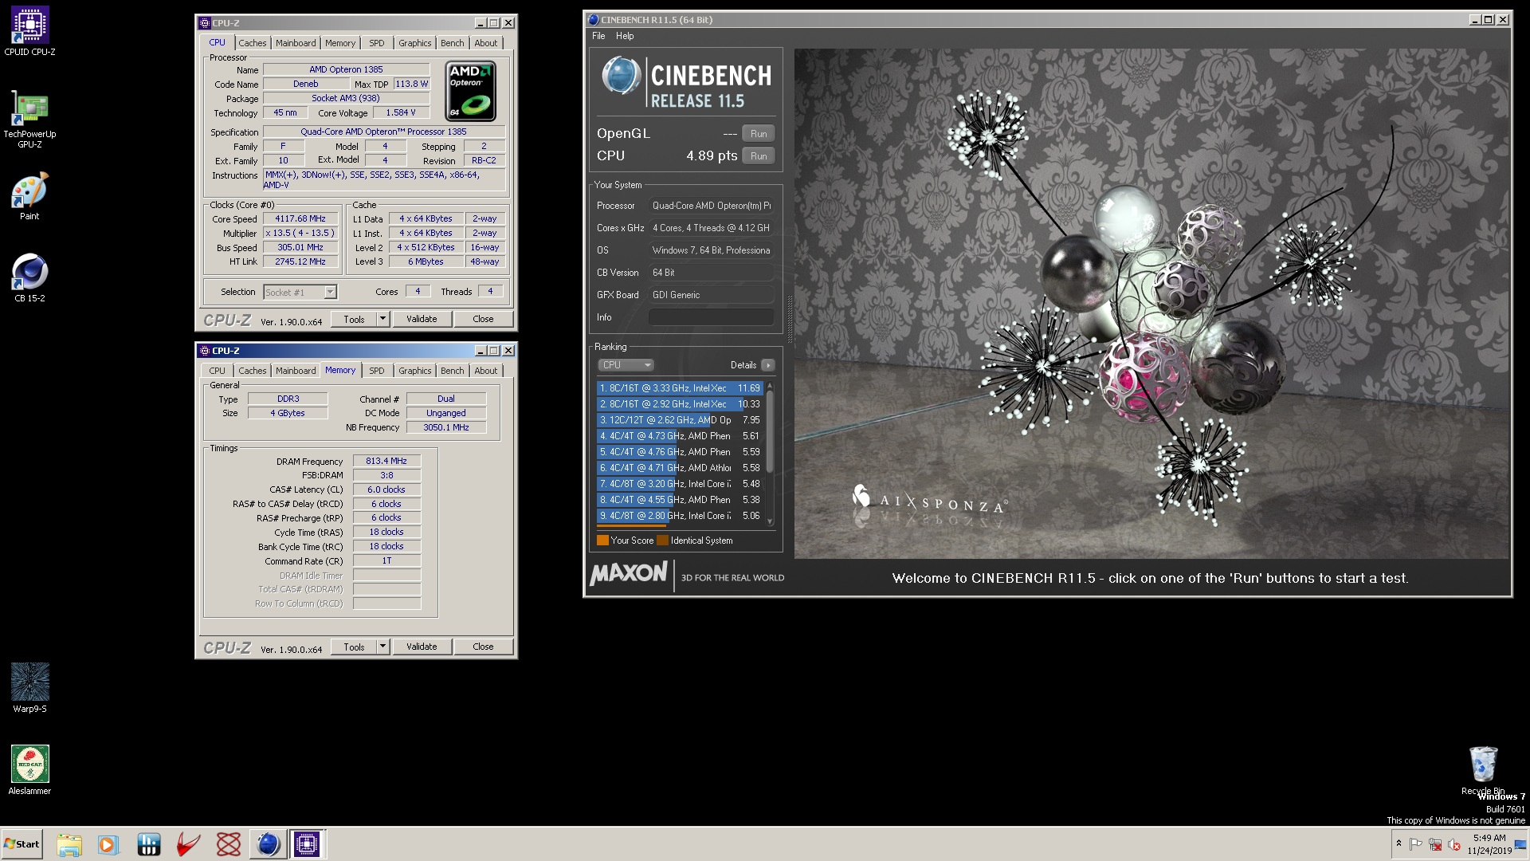
Task: Select ranking entry 4C/4T @ 4.73 GHz
Action: [x=680, y=436]
